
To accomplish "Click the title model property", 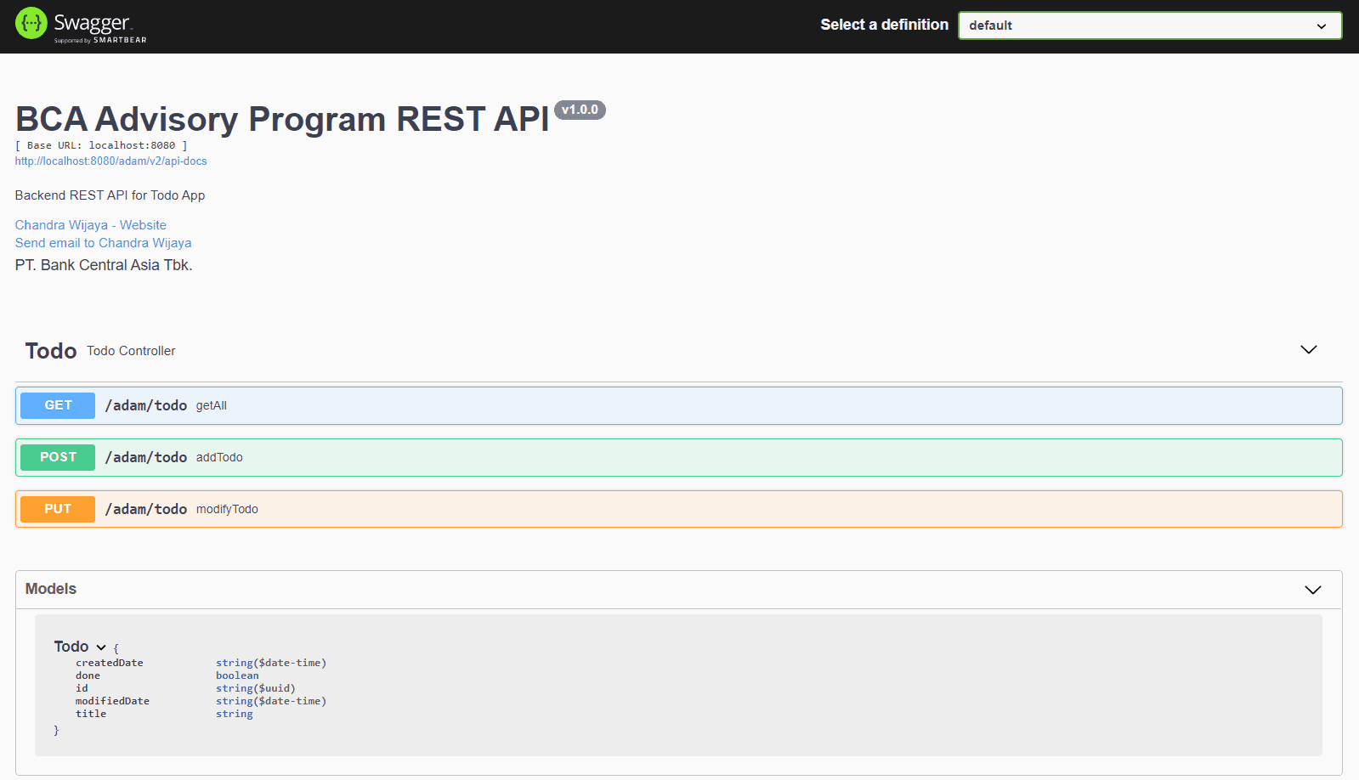I will [91, 714].
